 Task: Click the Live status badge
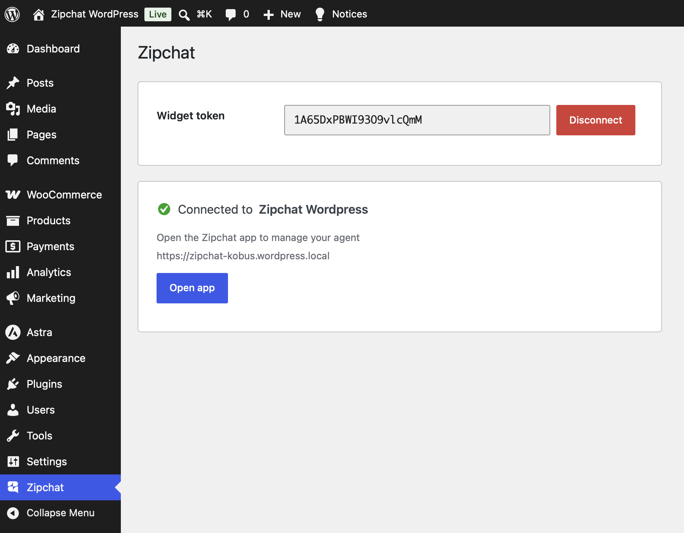(158, 14)
